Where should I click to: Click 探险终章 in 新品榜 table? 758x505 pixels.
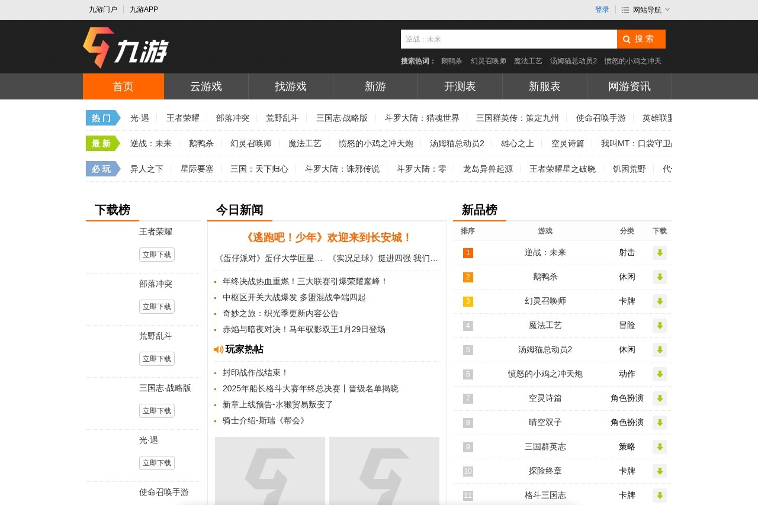pos(545,471)
